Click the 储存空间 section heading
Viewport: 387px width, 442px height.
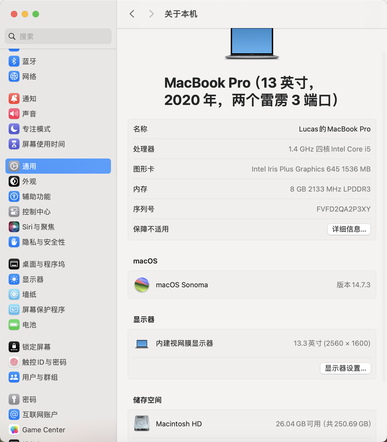(147, 400)
